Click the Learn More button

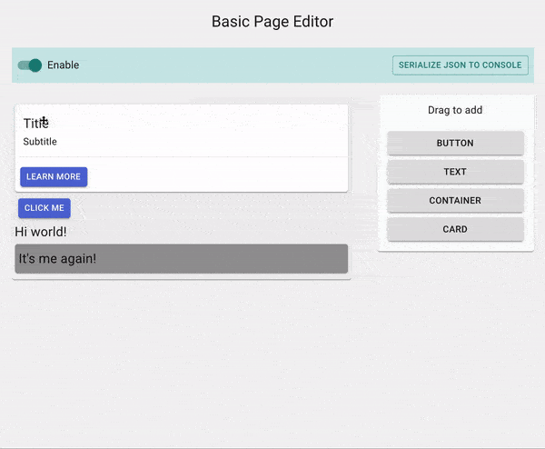point(54,176)
